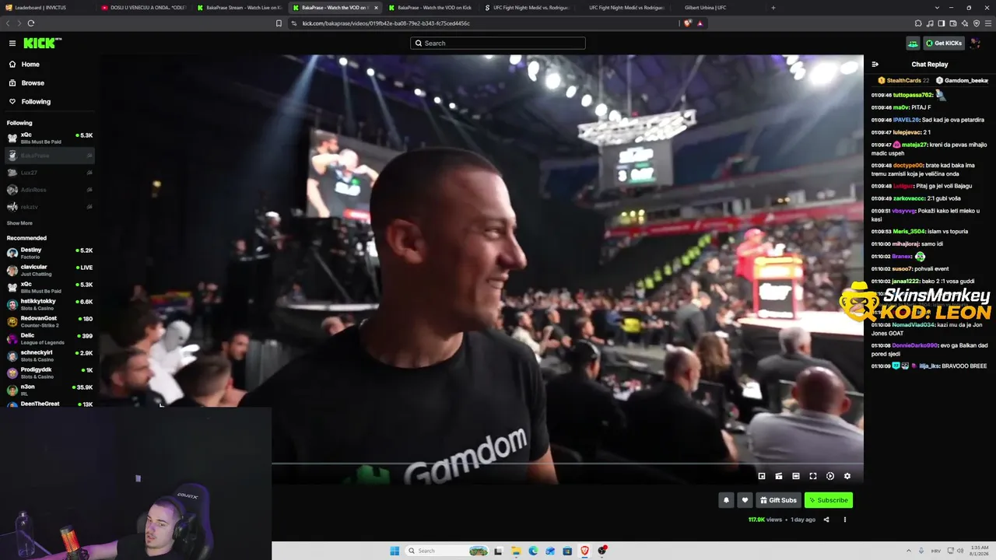996x560 pixels.
Task: Go to Home in the sidebar
Action: click(30, 65)
